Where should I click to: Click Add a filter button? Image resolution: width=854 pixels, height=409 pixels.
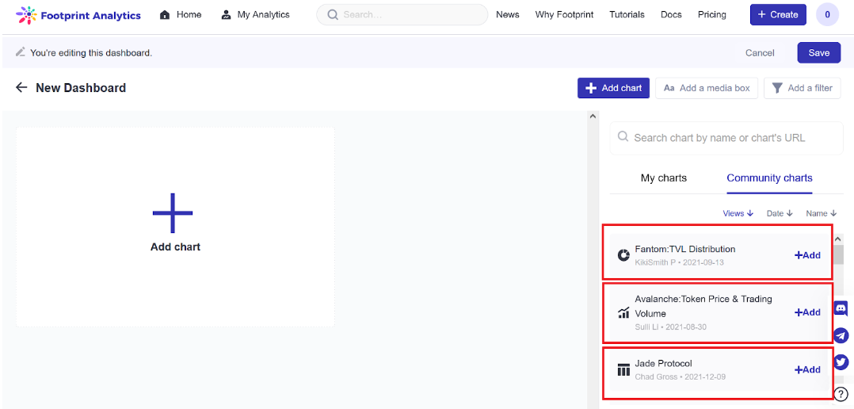pyautogui.click(x=802, y=88)
